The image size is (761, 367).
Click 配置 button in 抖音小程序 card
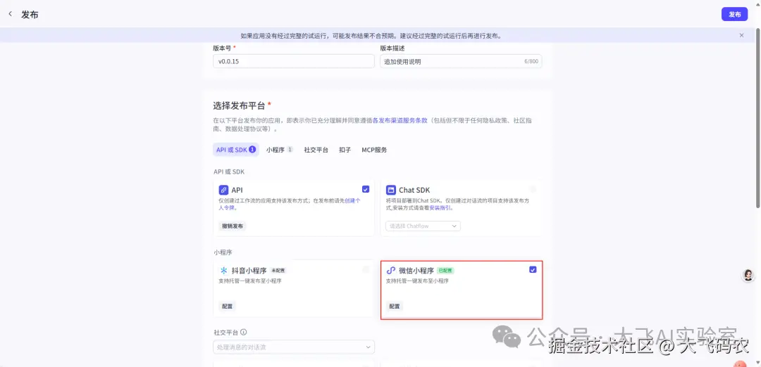coord(227,306)
